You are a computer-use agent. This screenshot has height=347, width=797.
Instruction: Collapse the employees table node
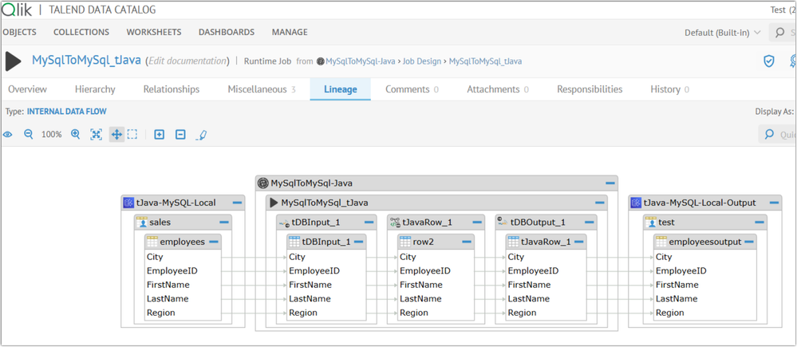[214, 242]
